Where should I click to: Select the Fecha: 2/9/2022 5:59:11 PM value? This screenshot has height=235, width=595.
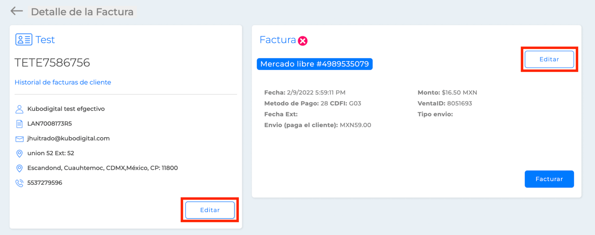[305, 93]
